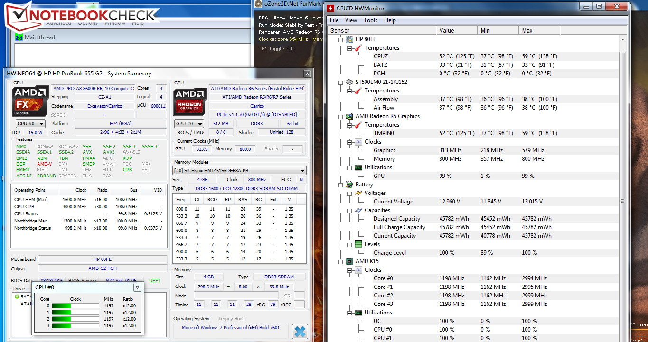Click the clock wave icon under Radeon R6
The width and height of the screenshot is (648, 342).
(358, 142)
